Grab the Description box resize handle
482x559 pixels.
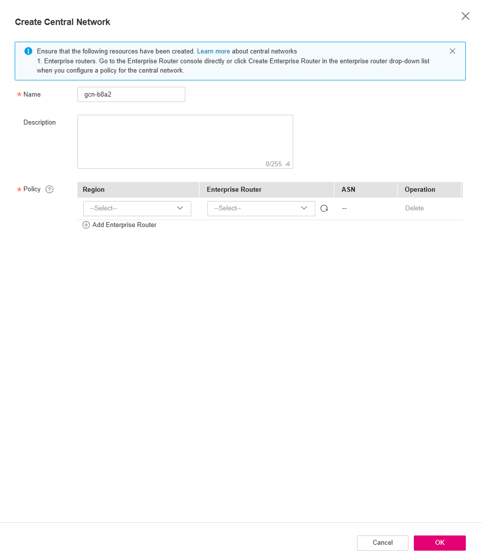pos(288,164)
